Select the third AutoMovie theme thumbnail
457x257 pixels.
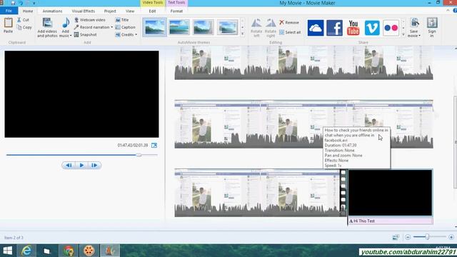[203, 27]
